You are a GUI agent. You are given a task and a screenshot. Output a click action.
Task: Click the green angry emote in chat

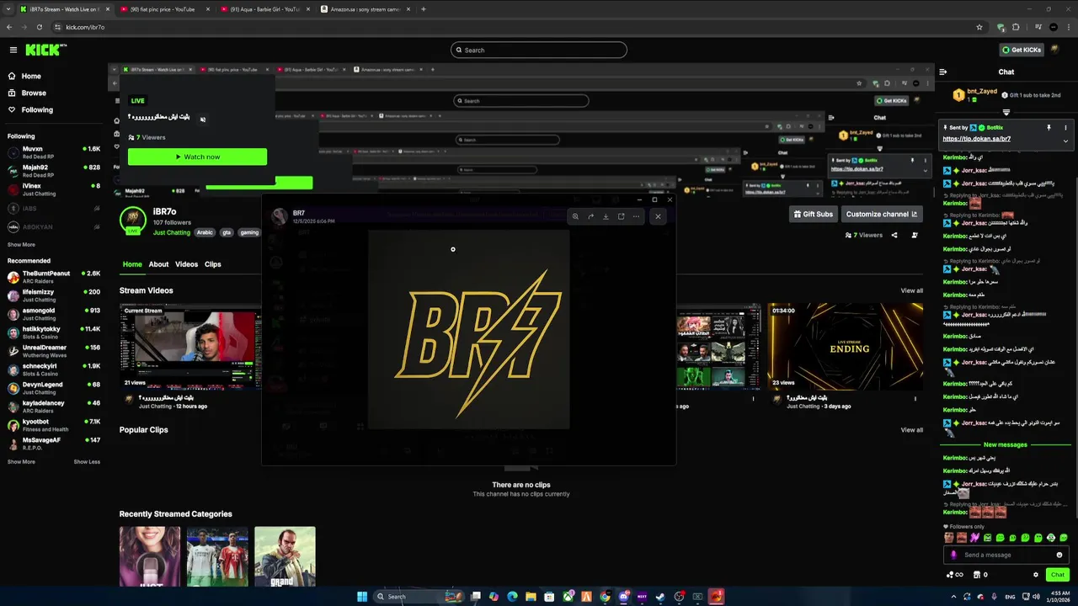(987, 538)
